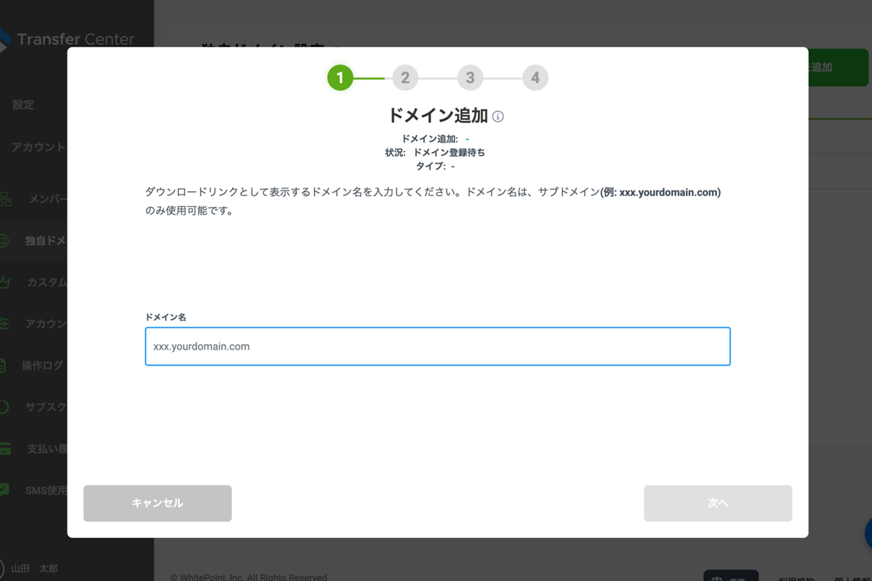Open メンバー via its sidebar icon
This screenshot has width=872, height=581.
pos(5,199)
